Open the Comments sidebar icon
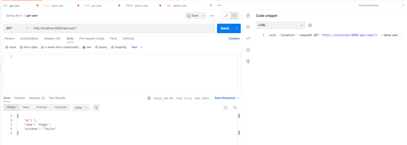 (x=248, y=27)
